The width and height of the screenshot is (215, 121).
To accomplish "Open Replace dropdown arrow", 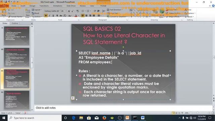I will tap(195, 13).
